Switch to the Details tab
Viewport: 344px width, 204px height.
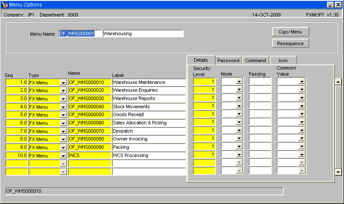pos(201,60)
